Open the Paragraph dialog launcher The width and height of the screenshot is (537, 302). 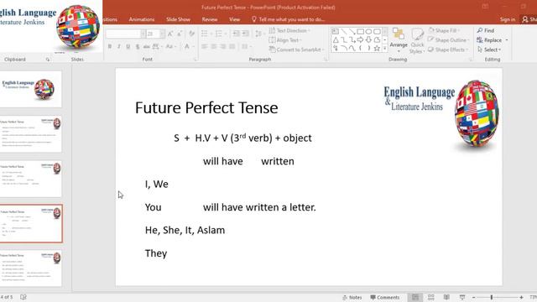(326, 60)
